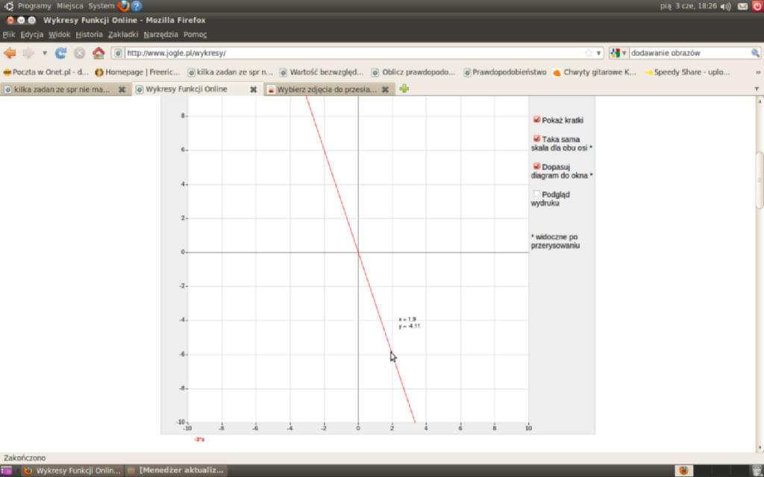Switch to the Wybierz zdjęcia do przesła... tab
764x477 pixels.
point(325,89)
